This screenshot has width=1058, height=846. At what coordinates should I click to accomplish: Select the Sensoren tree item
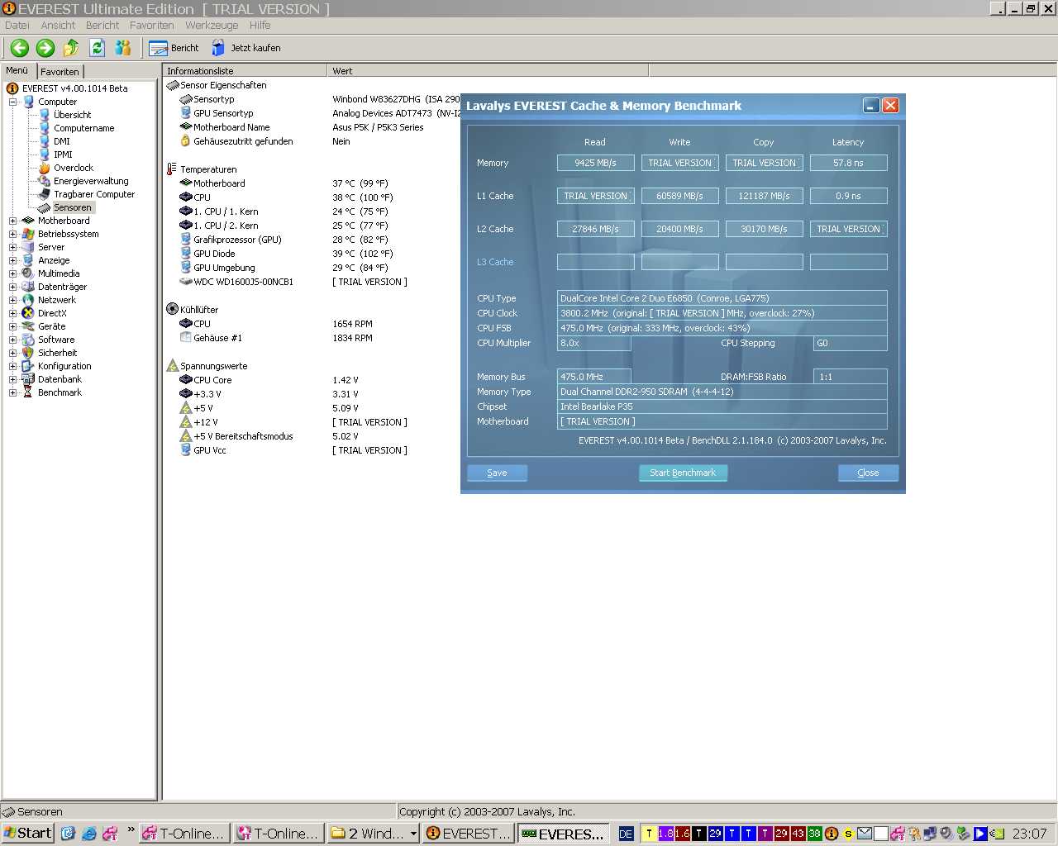(x=73, y=207)
